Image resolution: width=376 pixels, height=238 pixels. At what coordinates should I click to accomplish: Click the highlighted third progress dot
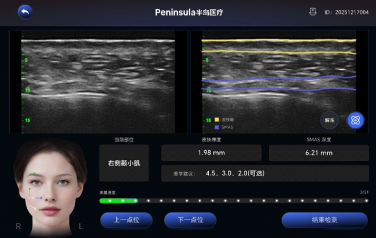coord(136,200)
